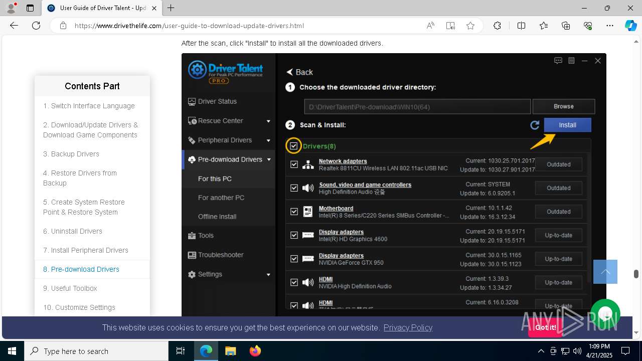Accept cookies with Got it! button
Viewport: 642px width, 361px height.
545,327
